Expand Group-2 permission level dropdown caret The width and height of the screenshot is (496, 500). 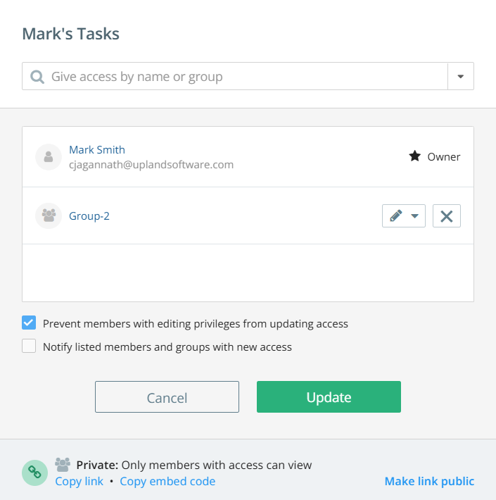(415, 216)
